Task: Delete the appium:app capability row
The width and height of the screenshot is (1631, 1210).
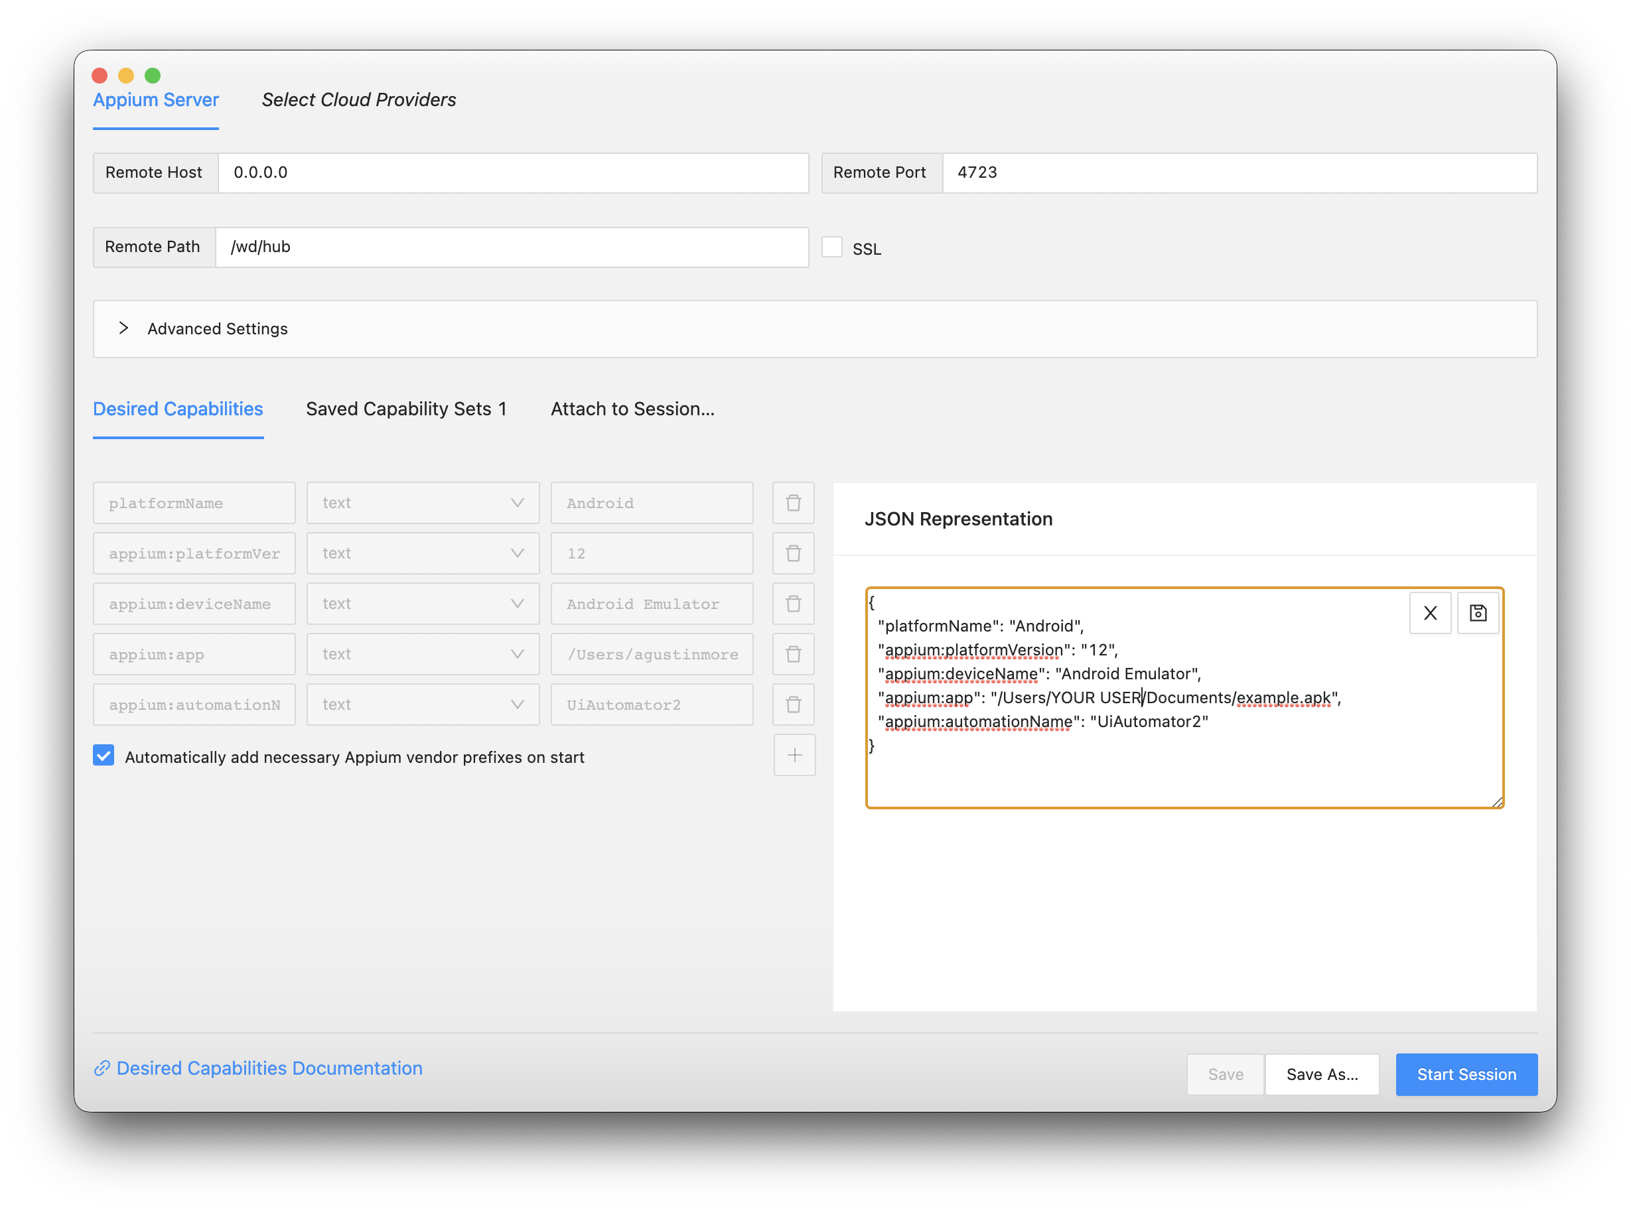Action: tap(793, 654)
